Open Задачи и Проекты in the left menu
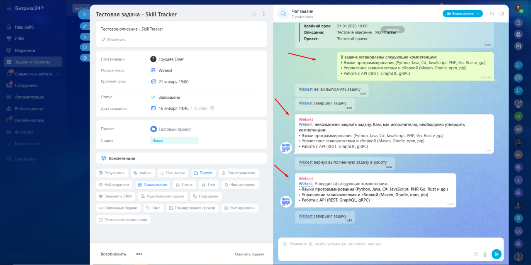This screenshot has width=531, height=265. (x=33, y=62)
